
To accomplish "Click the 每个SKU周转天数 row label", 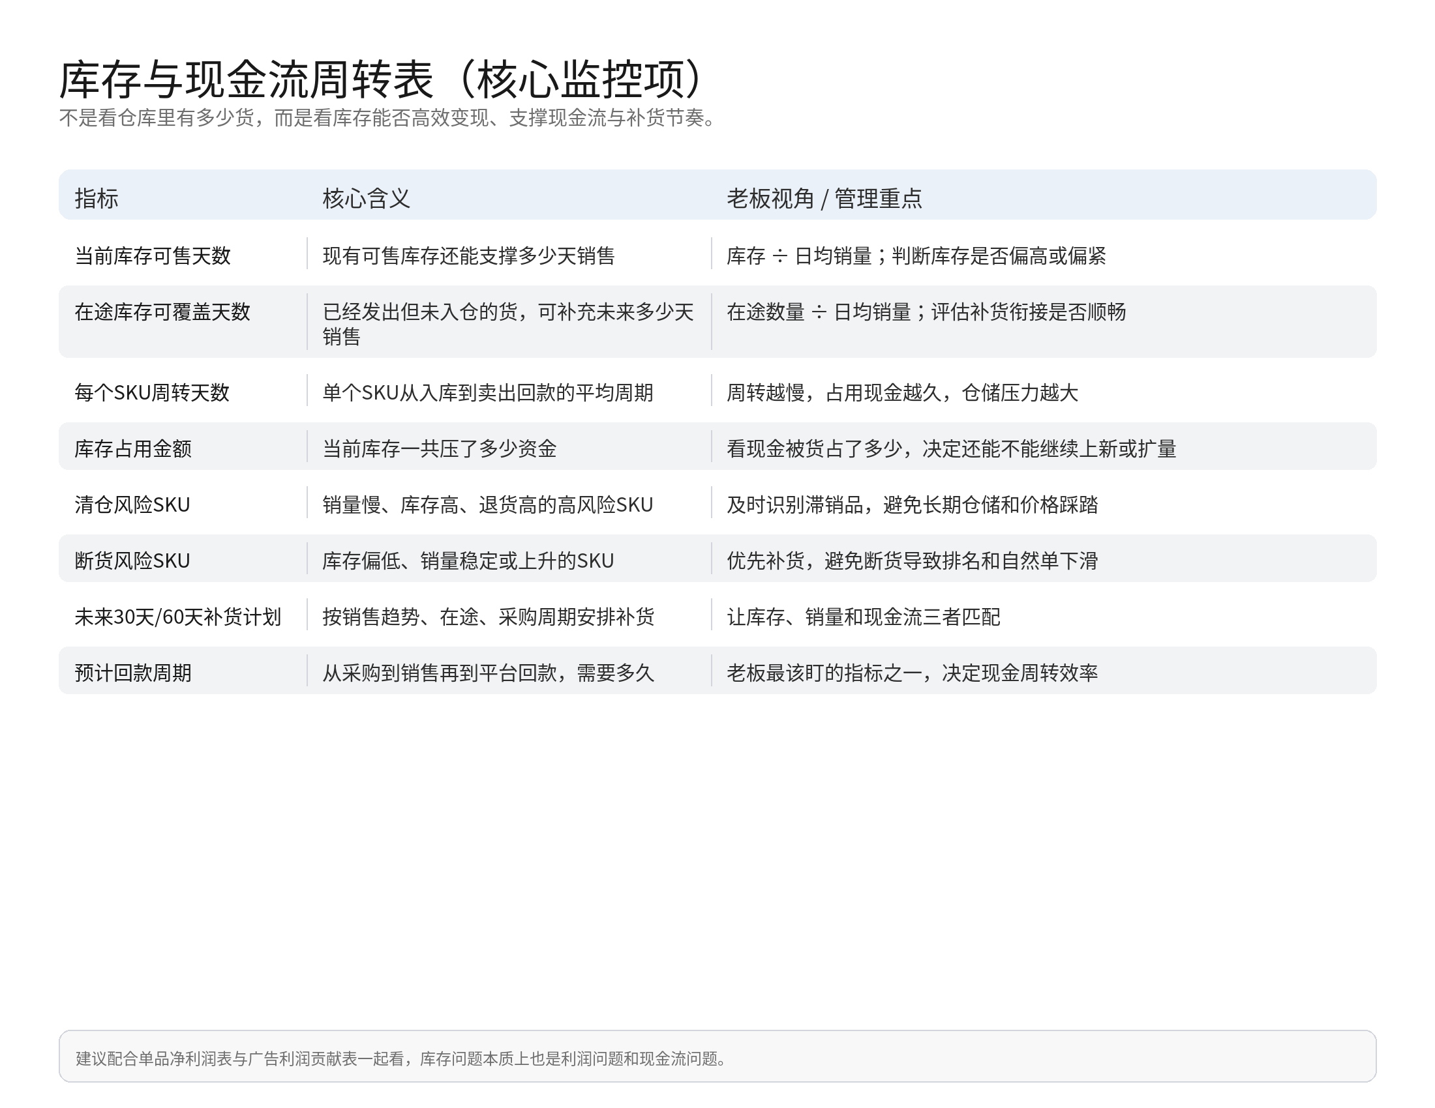I will pyautogui.click(x=152, y=392).
